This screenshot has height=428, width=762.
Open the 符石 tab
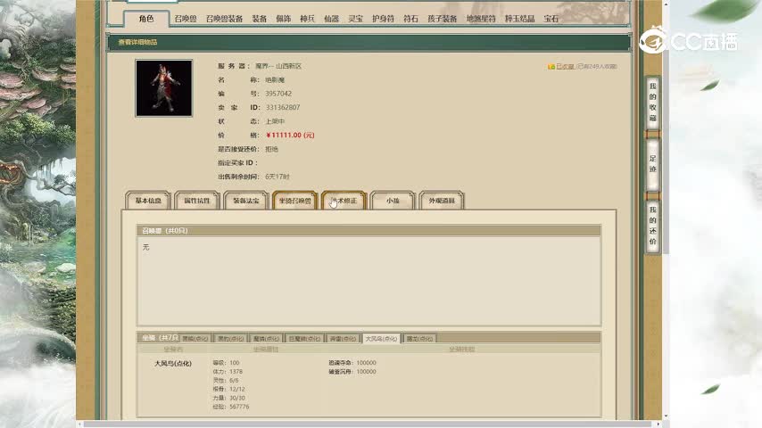410,19
